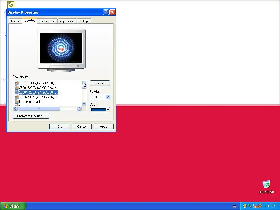Click background list scroll-down arrow
280x210 pixels.
pyautogui.click(x=84, y=104)
